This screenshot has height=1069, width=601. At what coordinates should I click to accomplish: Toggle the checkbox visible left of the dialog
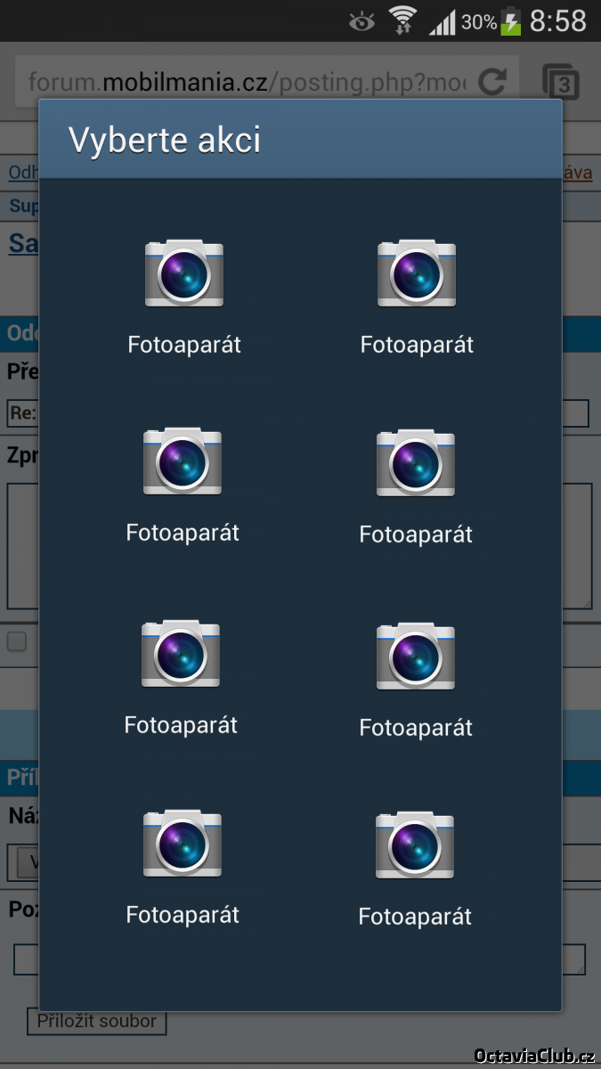click(17, 641)
